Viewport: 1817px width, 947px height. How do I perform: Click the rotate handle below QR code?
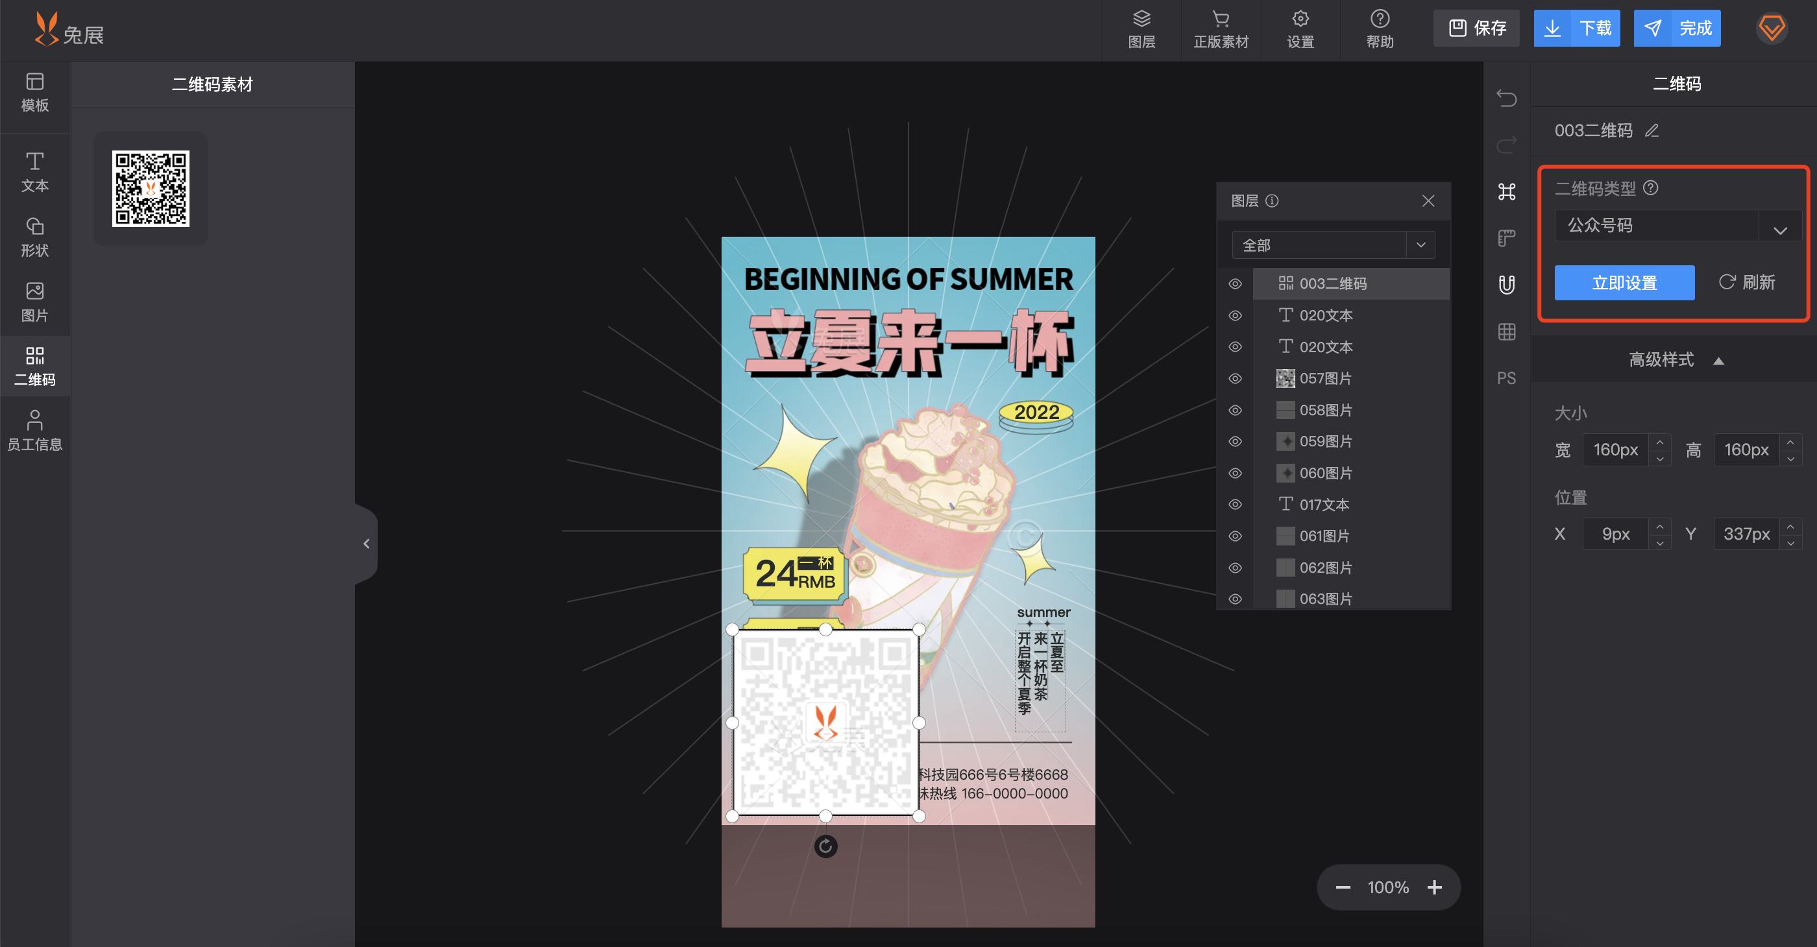[825, 846]
